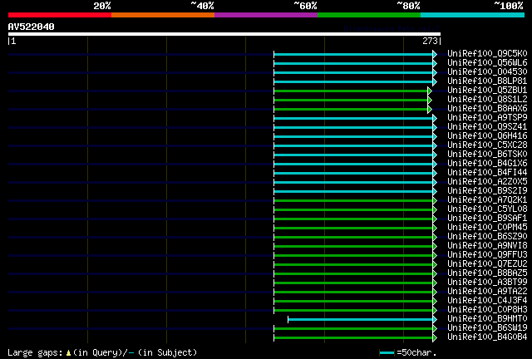532x359 pixels.
Task: Click the cyan alignment bar for Q9C5K0
Action: click(x=353, y=54)
